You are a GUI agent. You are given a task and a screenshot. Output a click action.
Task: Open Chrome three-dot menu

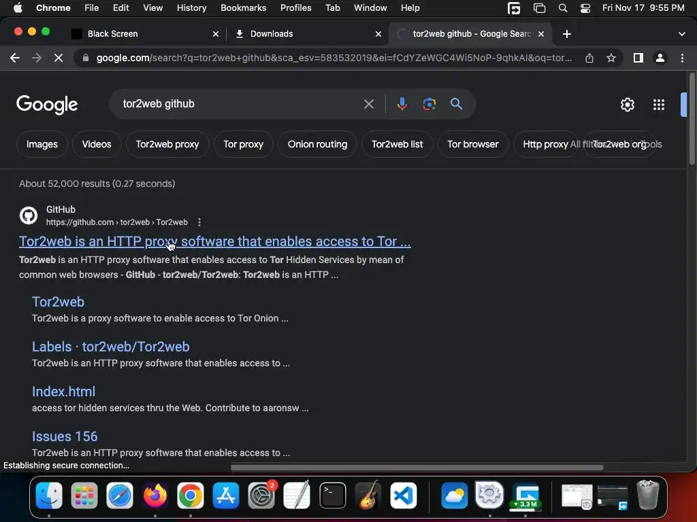(x=682, y=58)
